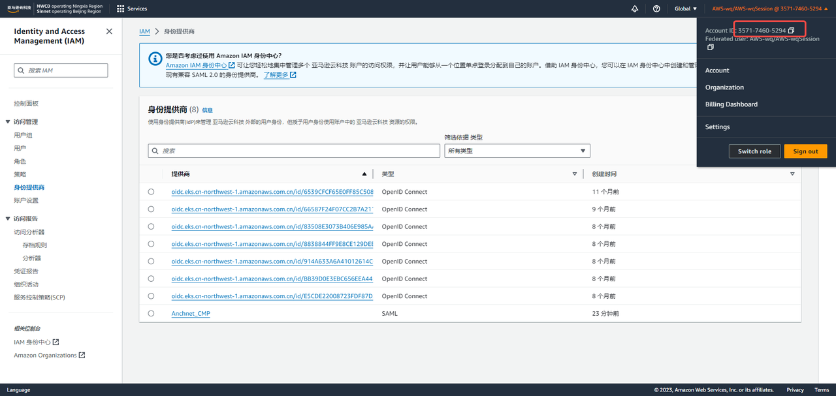
Task: Open the provider link ending 6539CFCF65E0FF85C508
Action: [x=272, y=192]
